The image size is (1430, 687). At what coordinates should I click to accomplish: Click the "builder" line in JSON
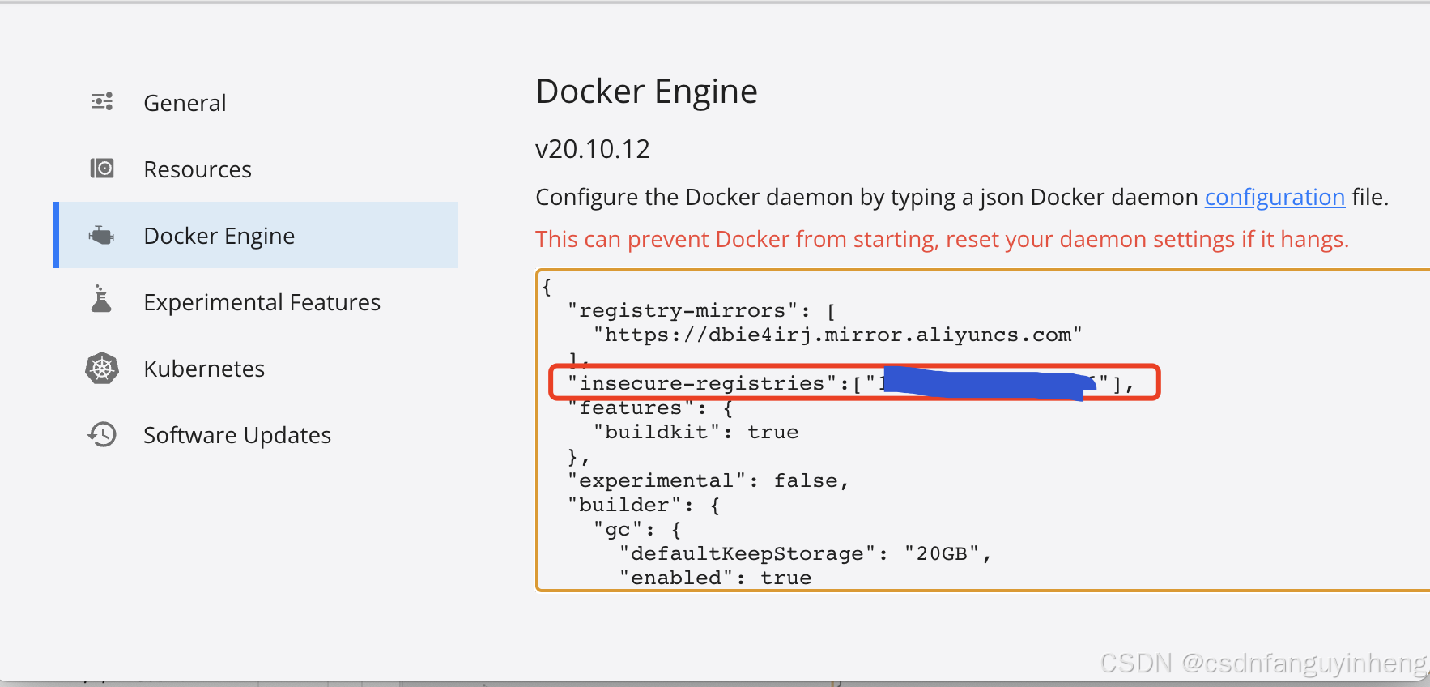[x=644, y=506]
